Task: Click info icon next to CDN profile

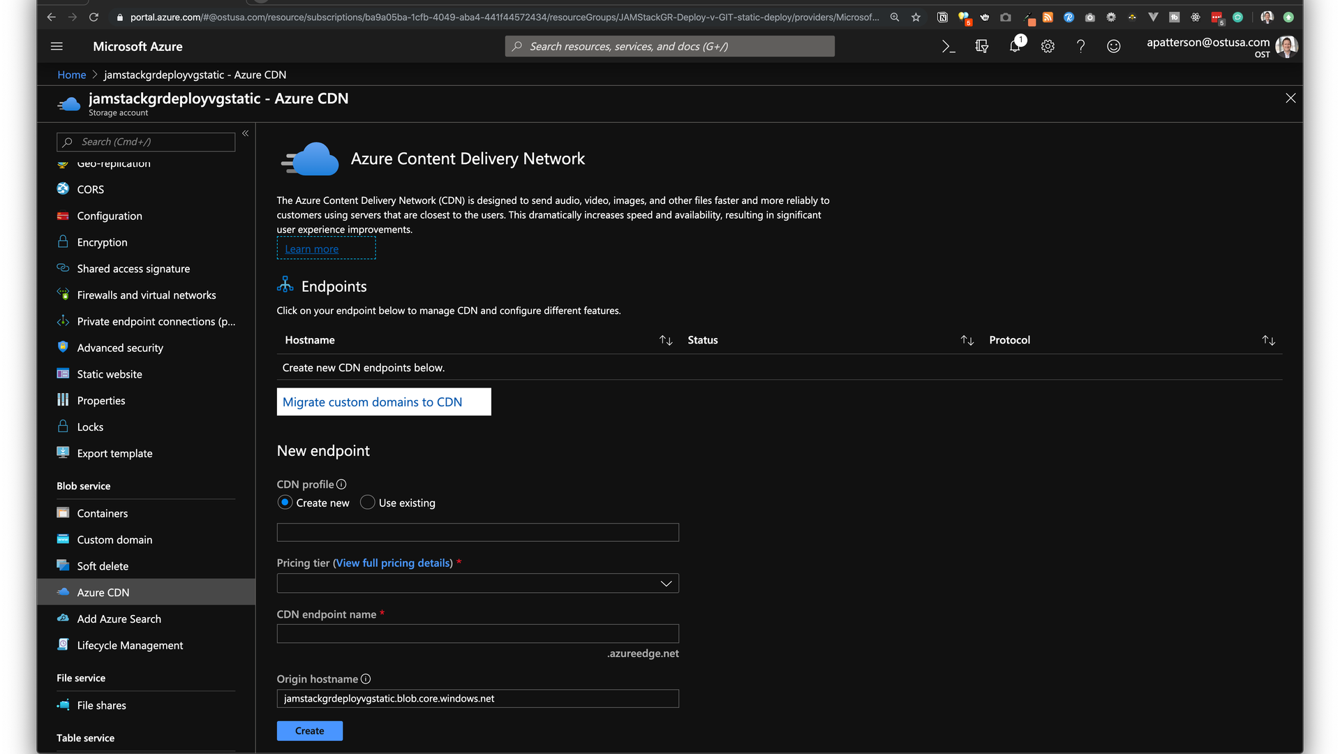Action: (341, 484)
